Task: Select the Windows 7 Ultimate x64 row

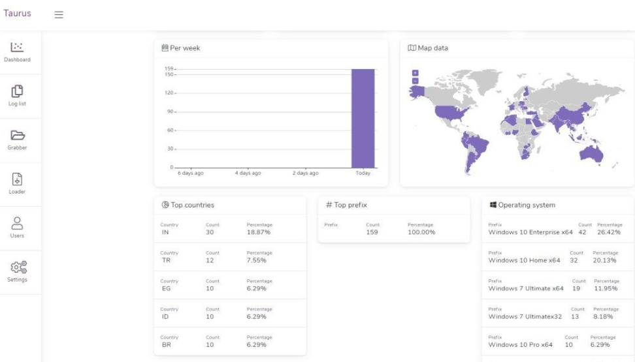Action: 557,284
